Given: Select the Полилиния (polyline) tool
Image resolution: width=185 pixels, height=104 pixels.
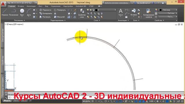Looking at the screenshot, I should (x=14, y=12).
